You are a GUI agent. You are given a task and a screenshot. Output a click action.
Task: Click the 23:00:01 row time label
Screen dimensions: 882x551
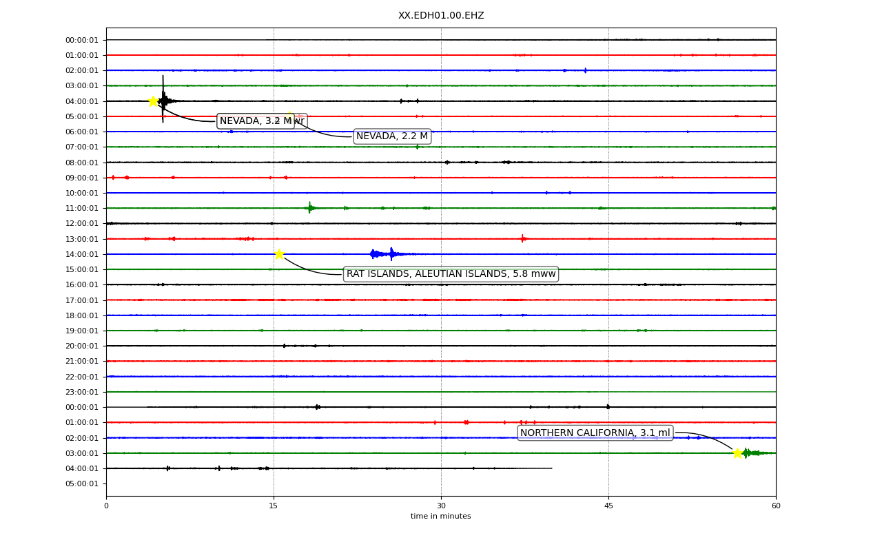pyautogui.click(x=82, y=392)
